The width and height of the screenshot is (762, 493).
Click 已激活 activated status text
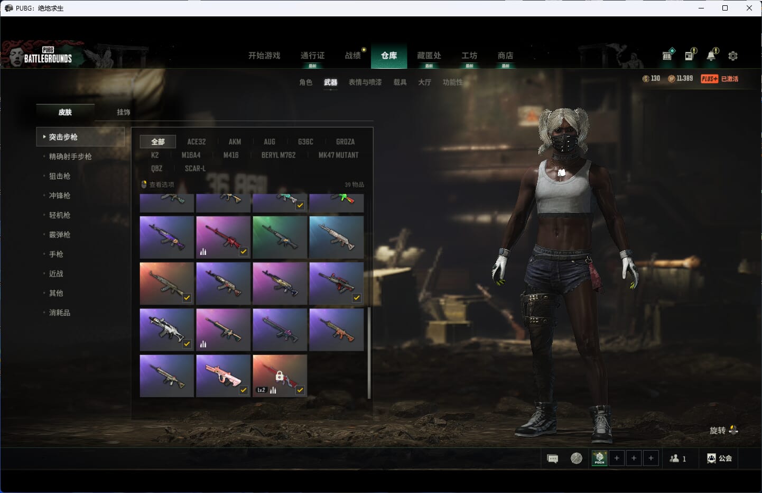(730, 79)
